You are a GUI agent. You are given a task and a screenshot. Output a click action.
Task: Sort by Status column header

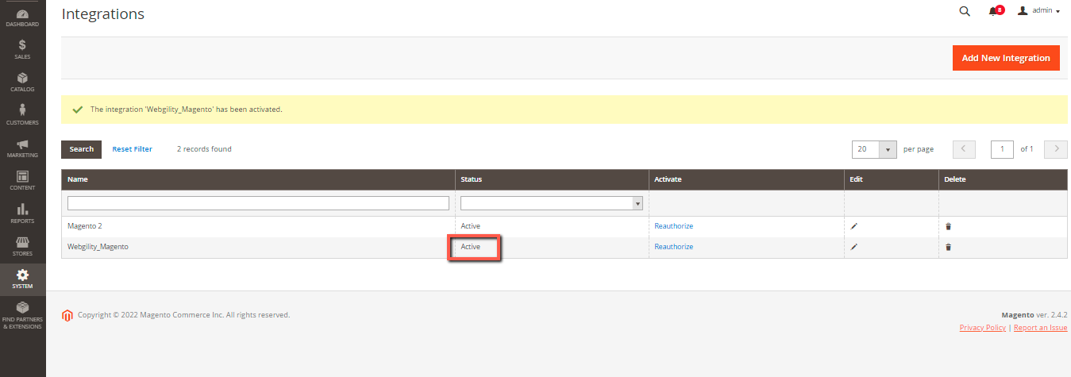pos(552,179)
